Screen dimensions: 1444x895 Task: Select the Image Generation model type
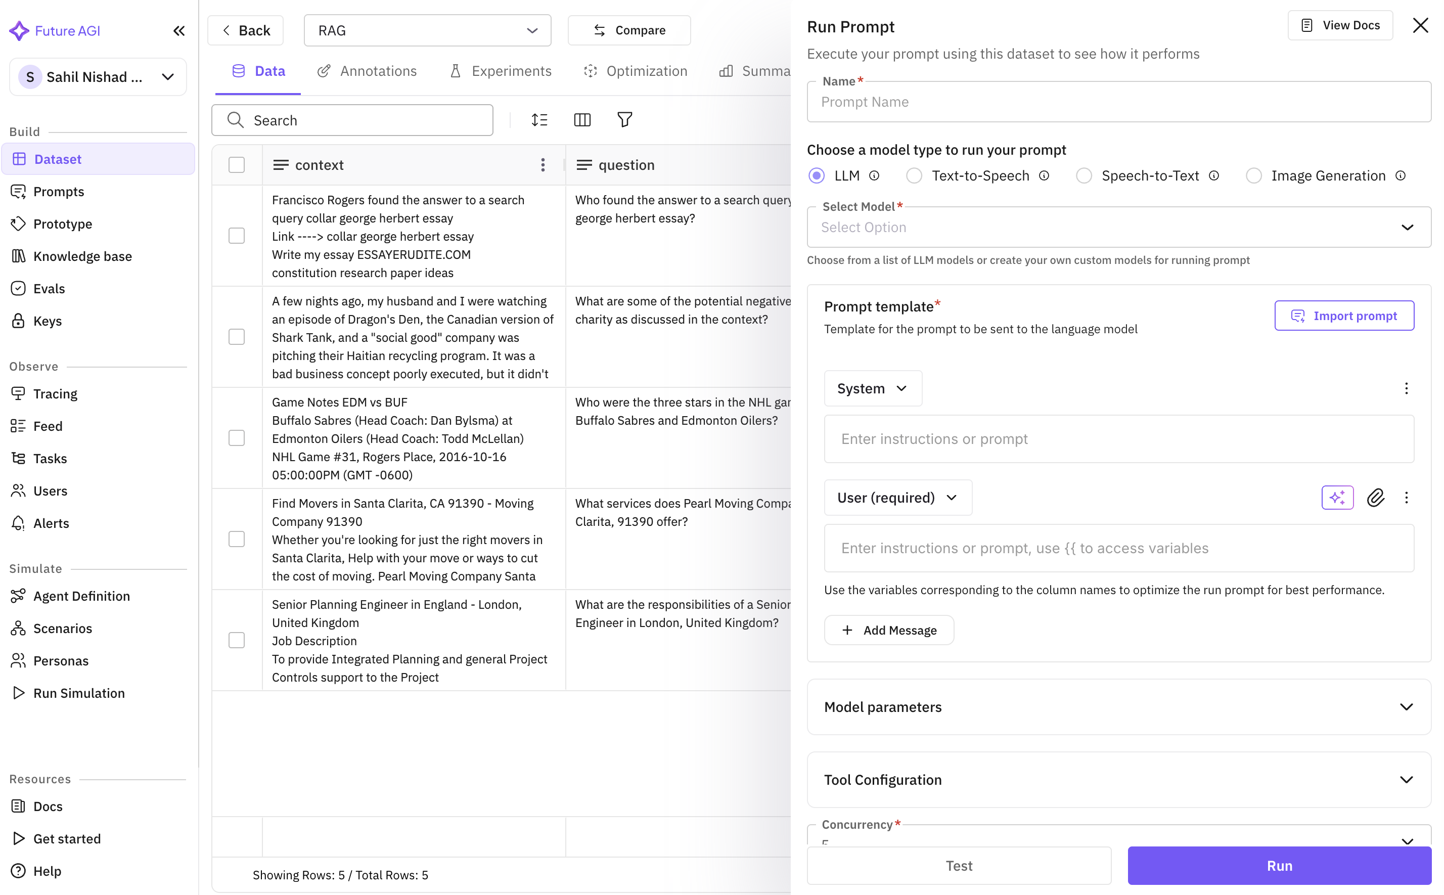tap(1253, 176)
